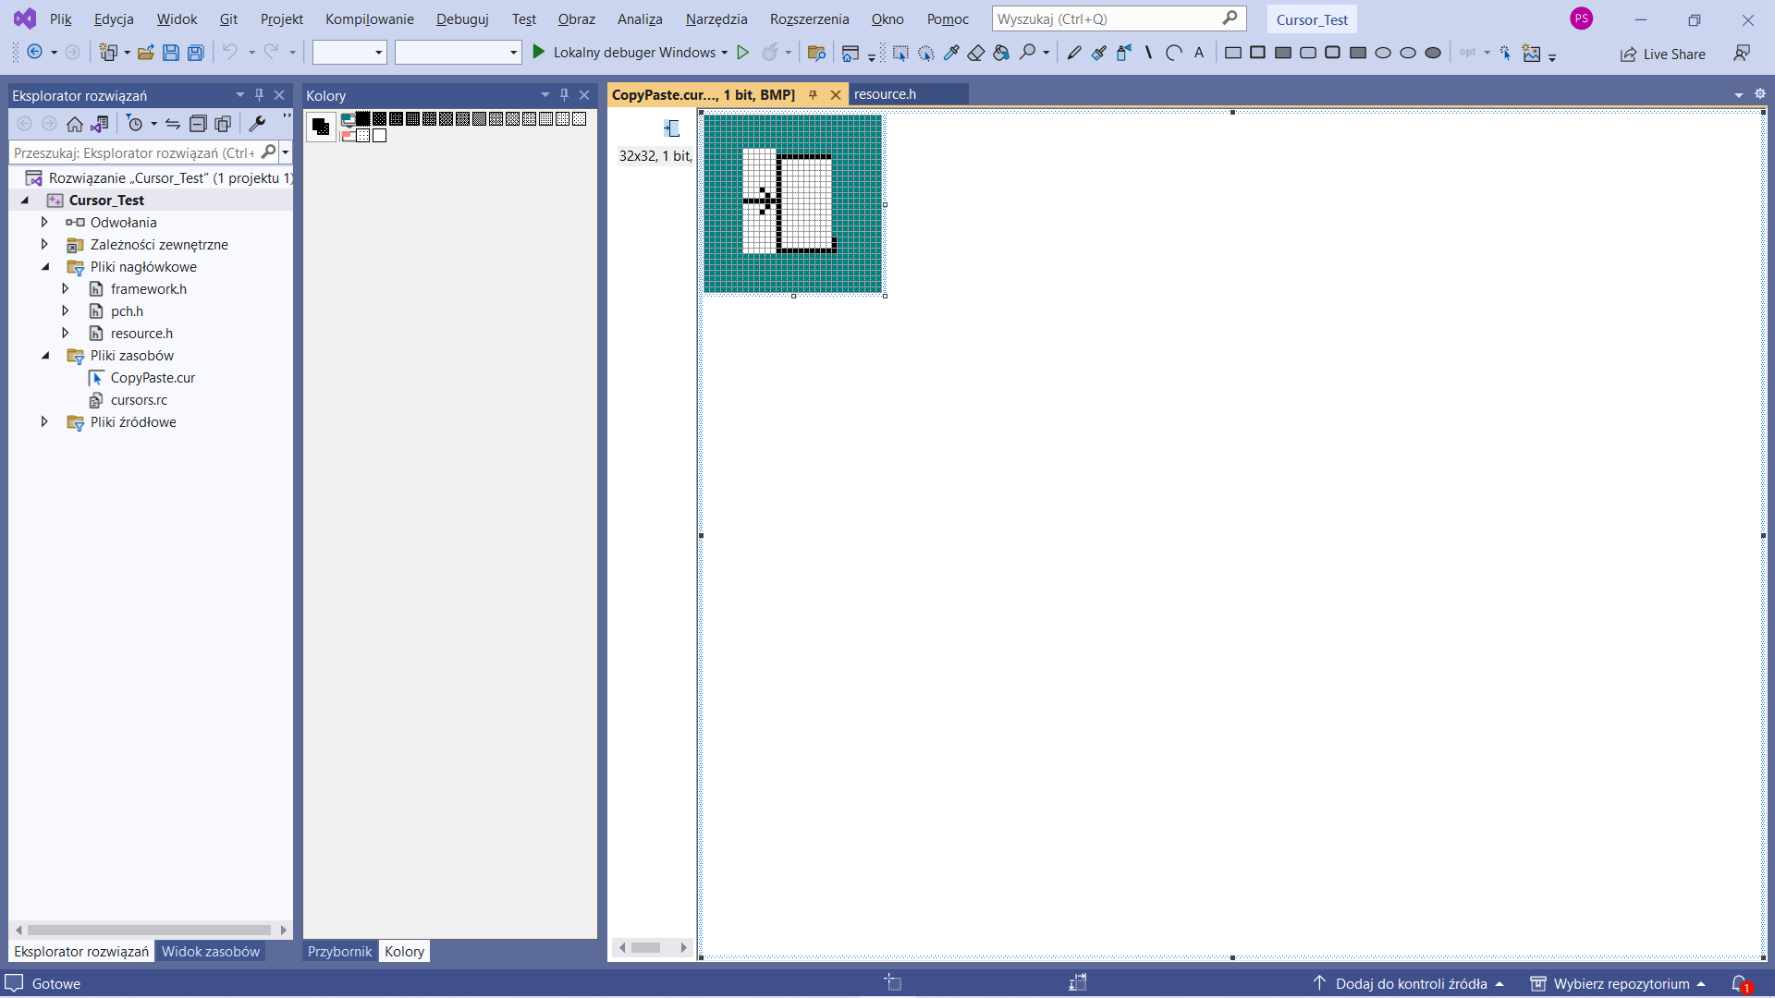Screen dimensions: 1775x998
Task: Open Properties wrench in Solution Explorer
Action: click(257, 124)
